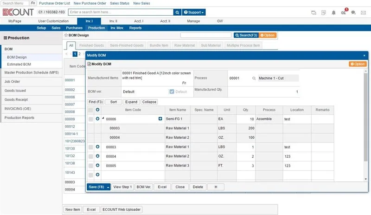Toggle the Default BOM version checkbox
This screenshot has width=371, height=215.
coord(172,92)
